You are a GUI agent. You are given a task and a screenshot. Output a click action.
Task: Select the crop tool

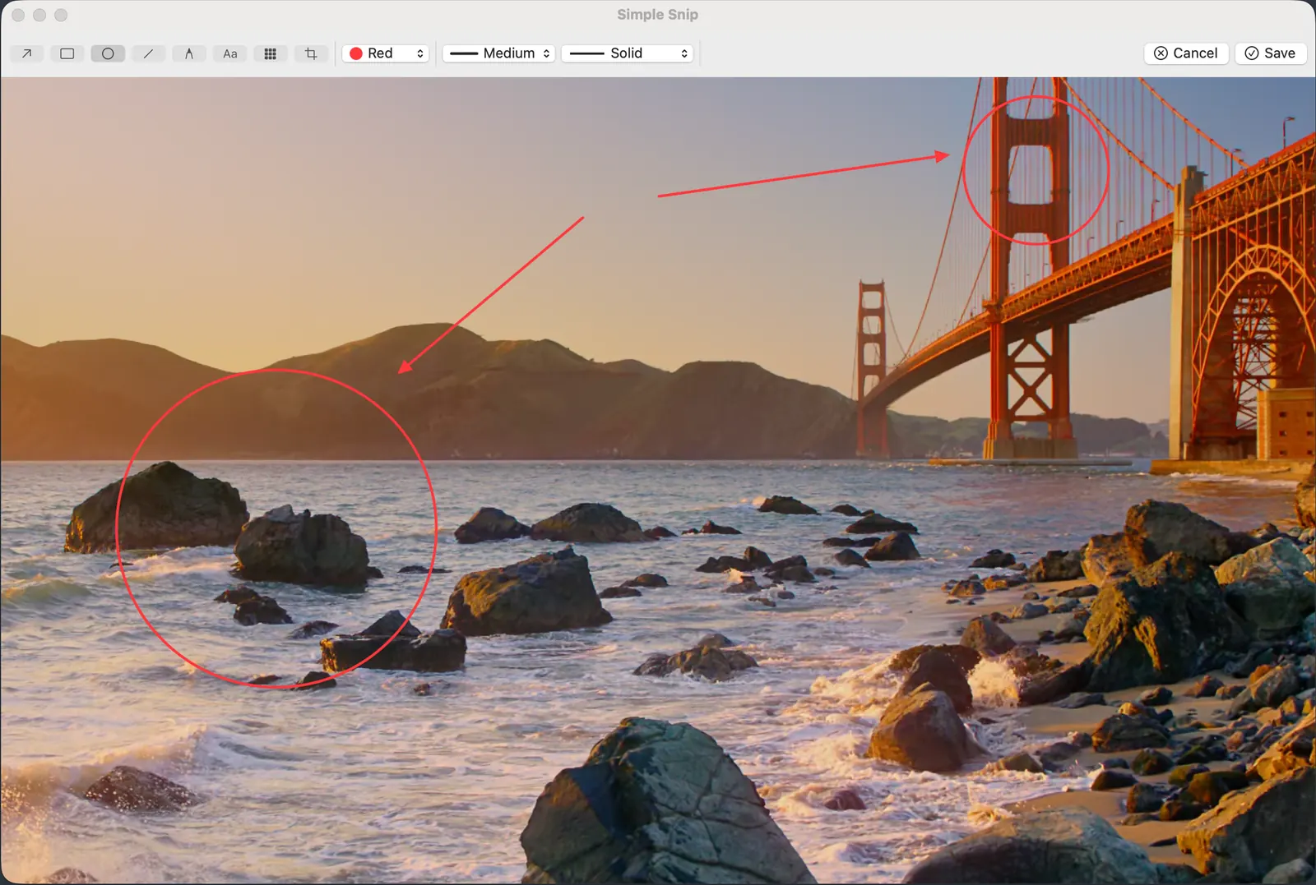[311, 53]
